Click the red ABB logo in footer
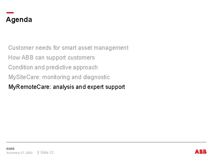The image size is (213, 160). click(x=201, y=152)
